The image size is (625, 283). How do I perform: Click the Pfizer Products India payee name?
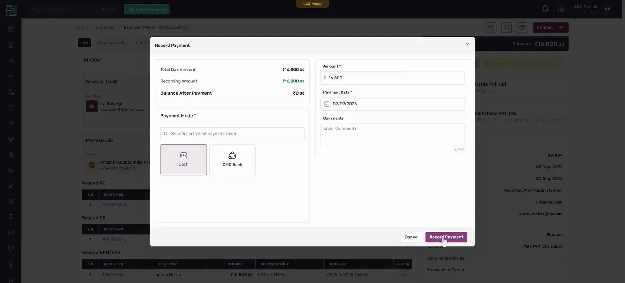(x=125, y=162)
